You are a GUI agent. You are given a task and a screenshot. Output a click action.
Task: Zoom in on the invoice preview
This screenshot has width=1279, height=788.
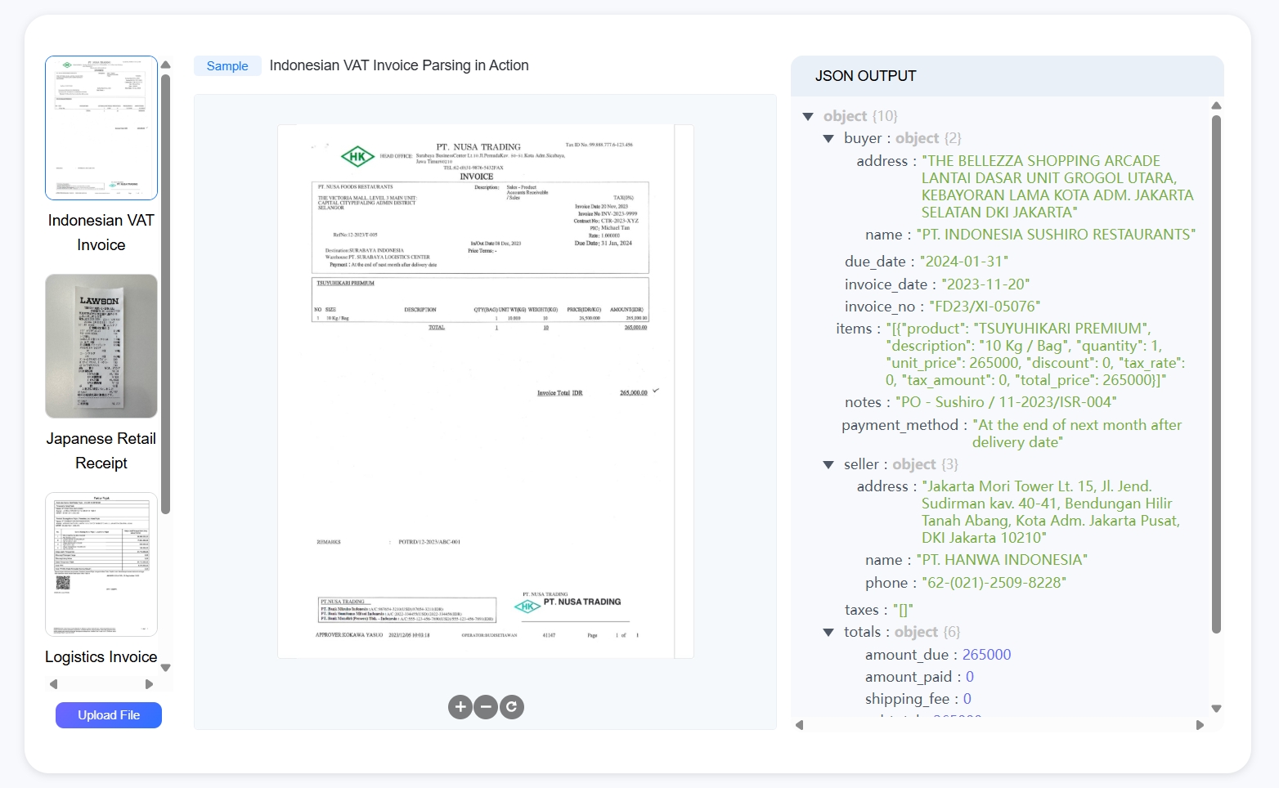[460, 707]
